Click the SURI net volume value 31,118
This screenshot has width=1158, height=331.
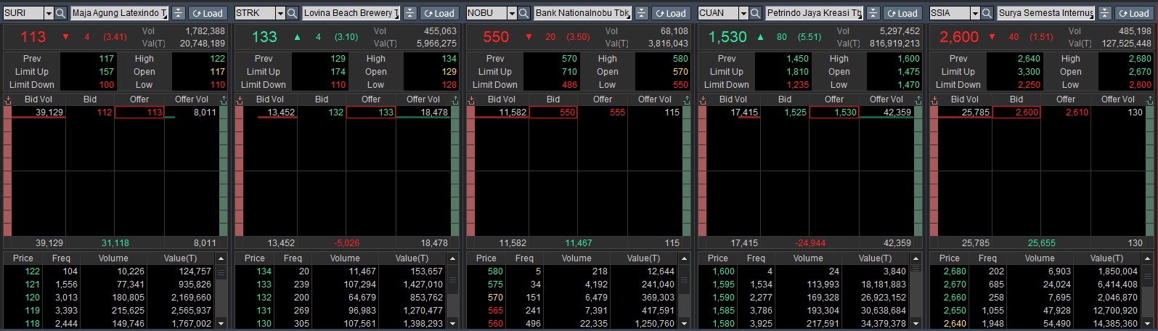coord(115,243)
